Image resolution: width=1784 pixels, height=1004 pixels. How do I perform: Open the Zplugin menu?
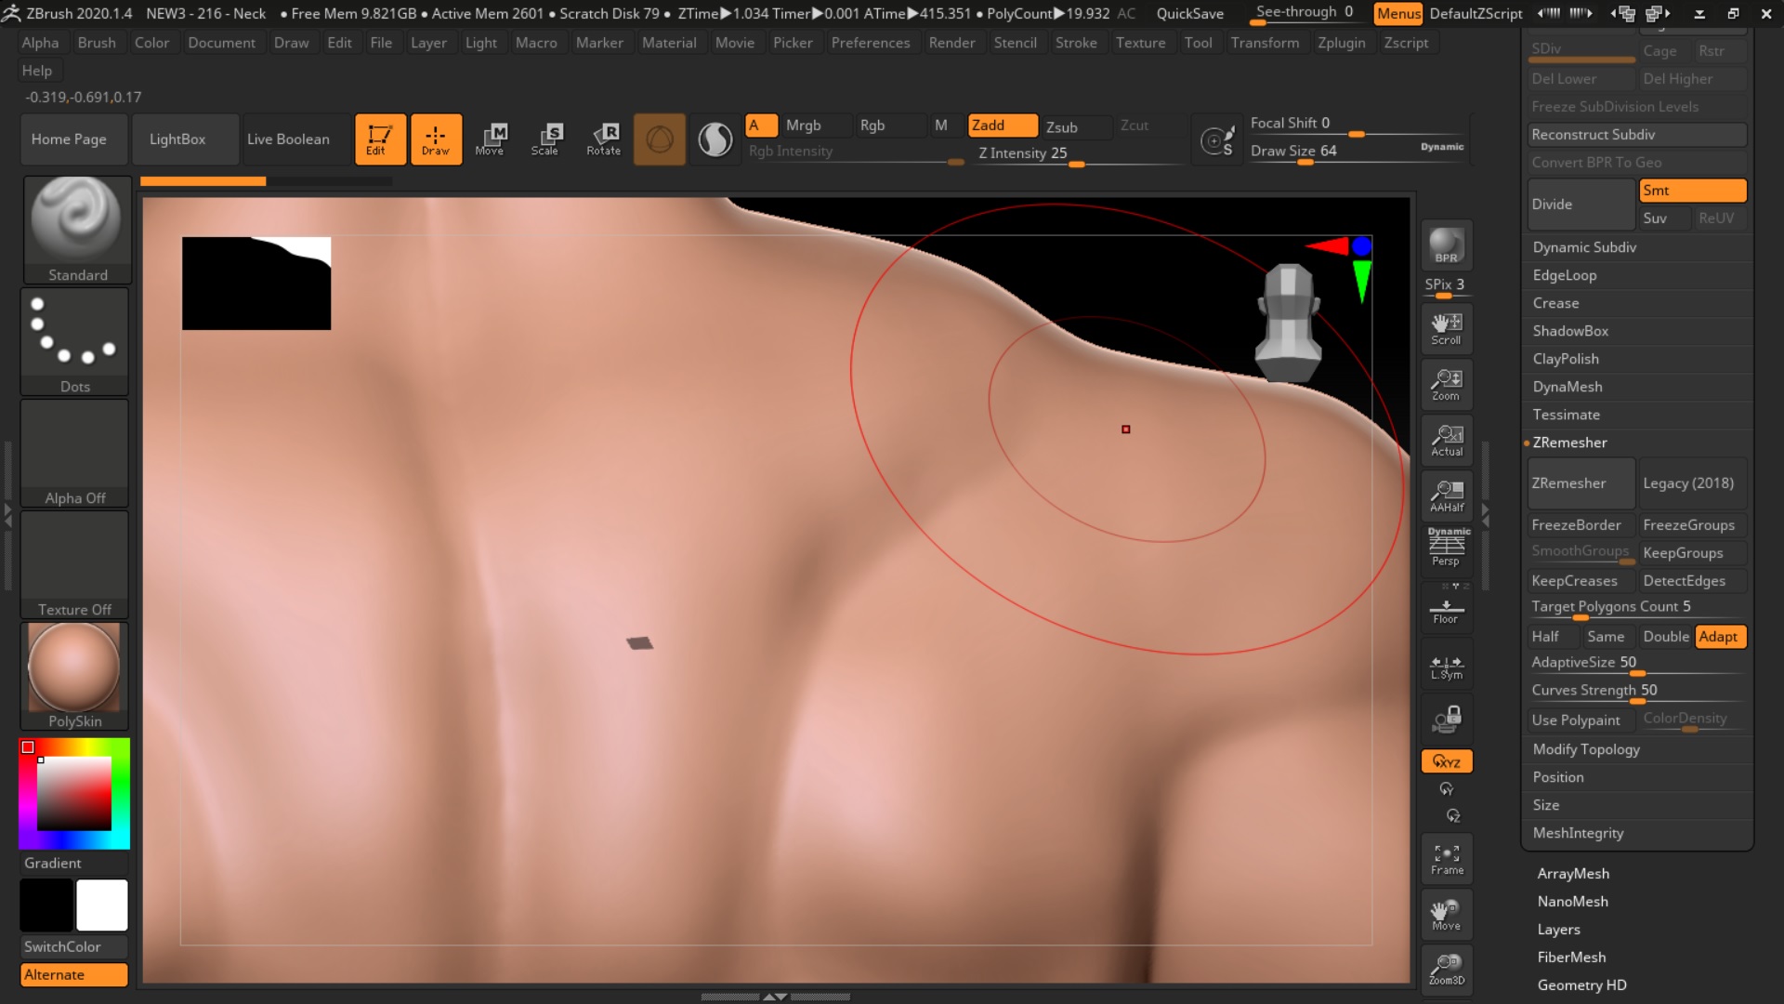(1341, 43)
